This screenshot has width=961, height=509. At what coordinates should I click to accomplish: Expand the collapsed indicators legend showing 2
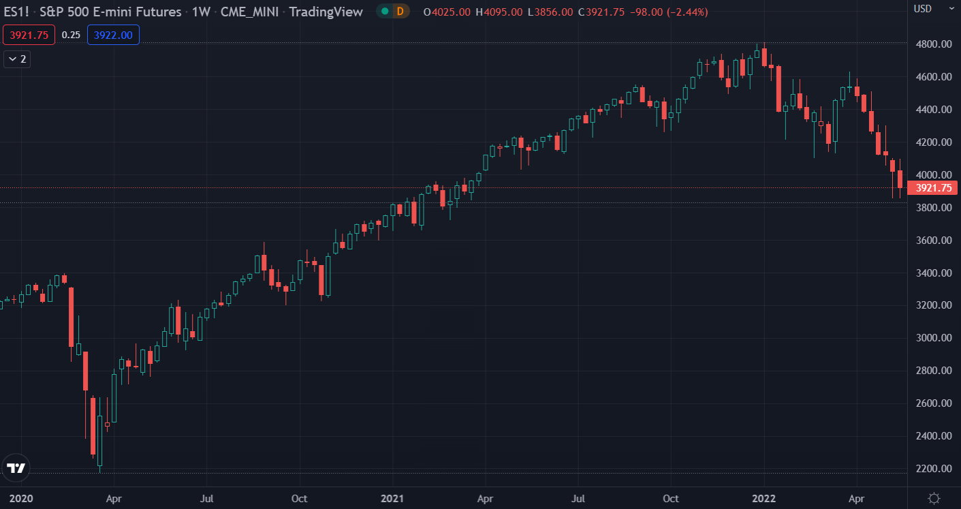tap(17, 59)
